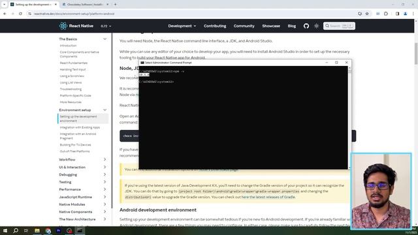The width and height of the screenshot is (418, 235).
Task: Click the Command Prompt title bar icon
Action: [x=142, y=63]
